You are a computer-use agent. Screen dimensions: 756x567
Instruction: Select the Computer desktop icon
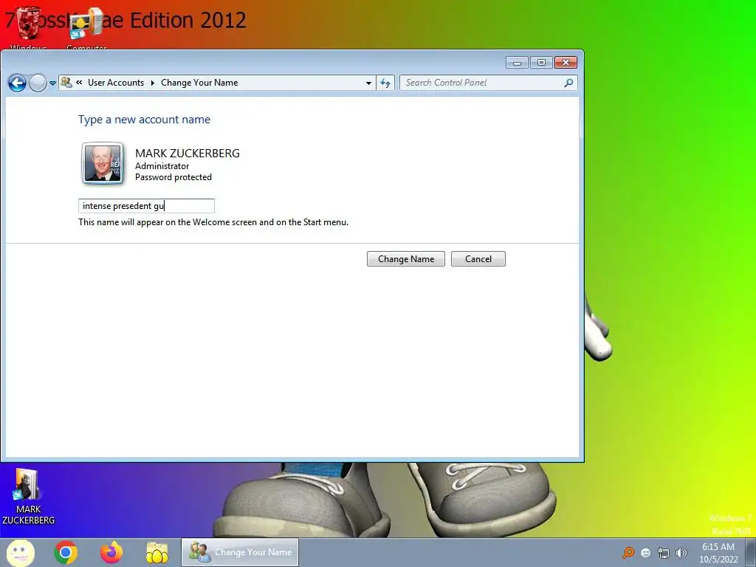86,27
